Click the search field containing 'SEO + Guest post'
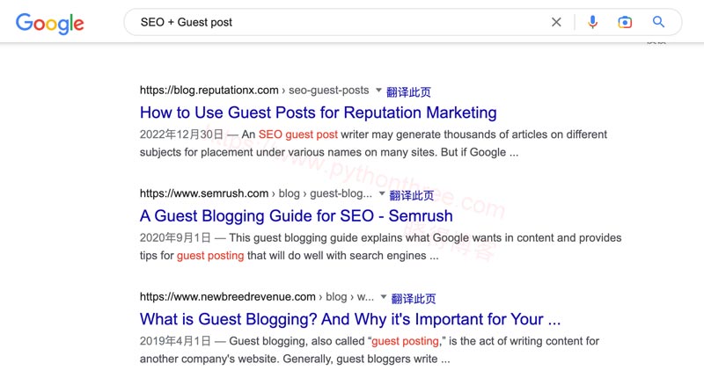Image resolution: width=704 pixels, height=385 pixels. 334,22
